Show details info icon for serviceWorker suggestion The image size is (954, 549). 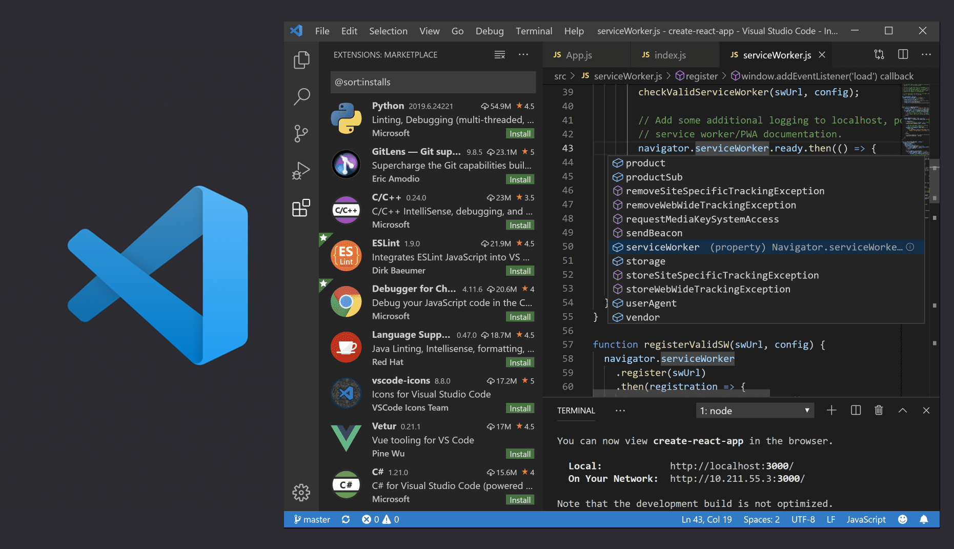click(910, 247)
